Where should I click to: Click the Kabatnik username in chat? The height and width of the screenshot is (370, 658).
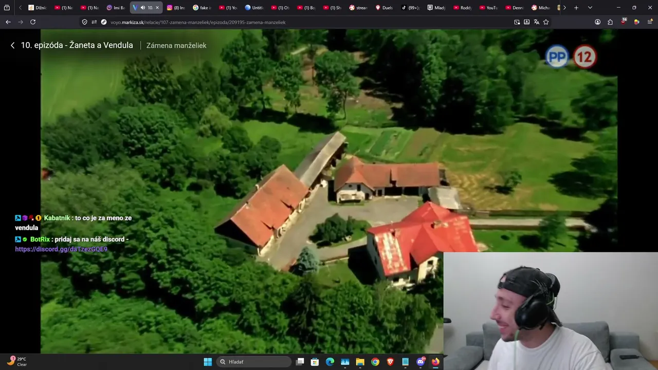57,218
